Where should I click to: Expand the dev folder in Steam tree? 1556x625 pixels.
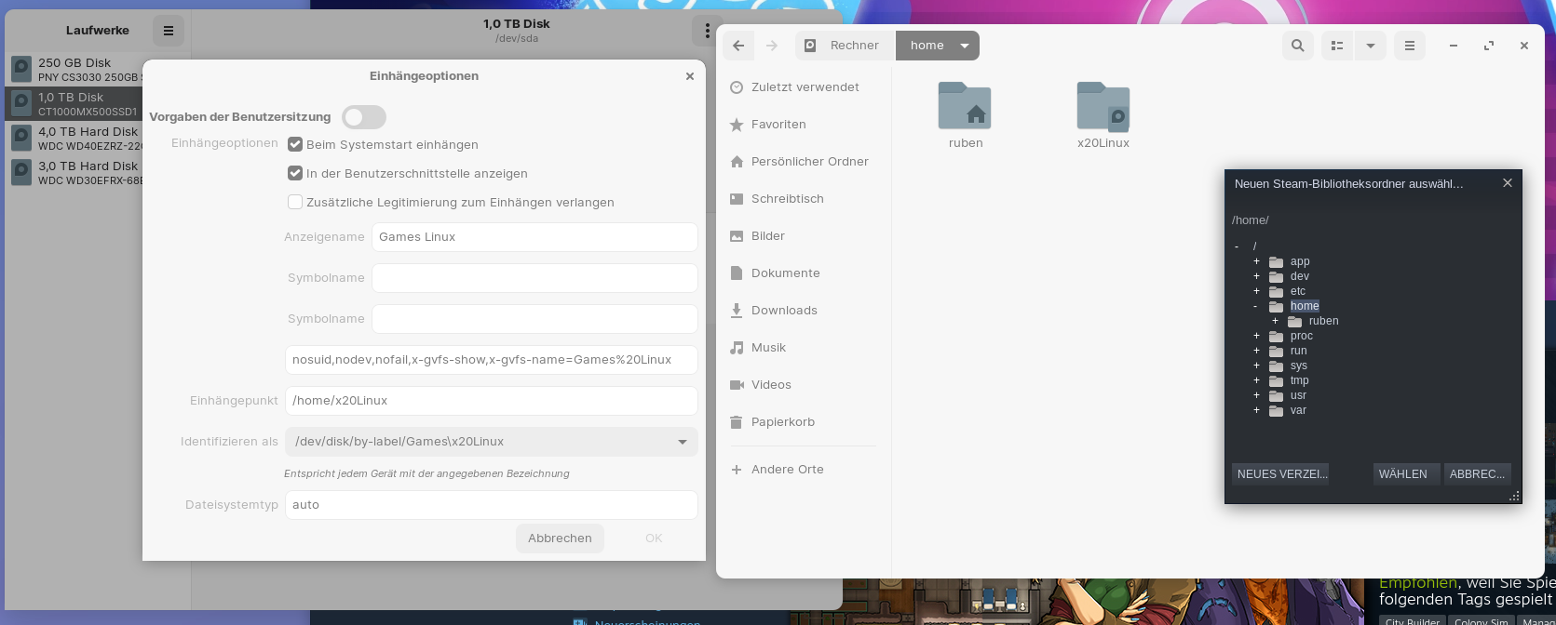point(1256,276)
